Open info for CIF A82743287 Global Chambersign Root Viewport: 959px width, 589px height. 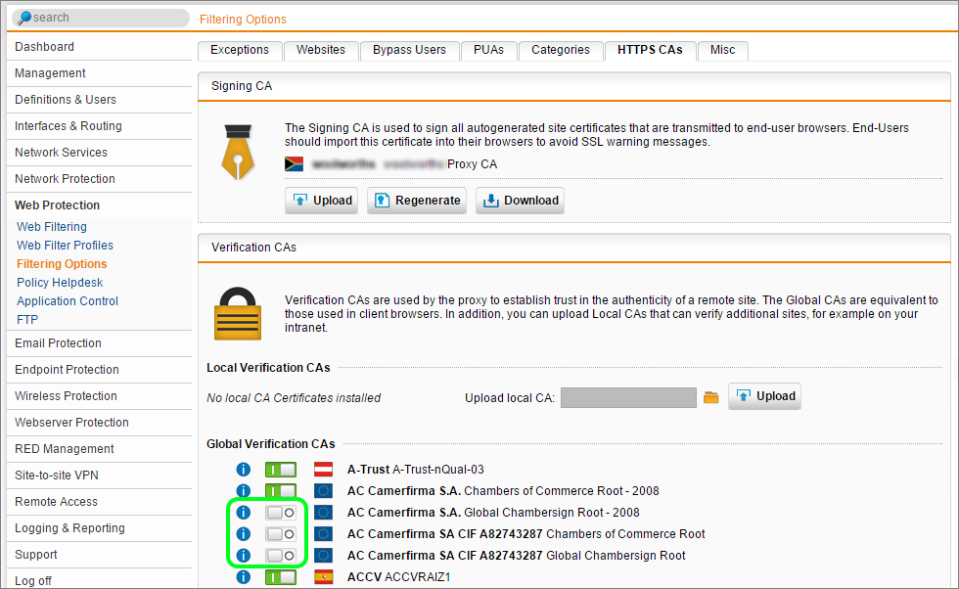pyautogui.click(x=244, y=556)
